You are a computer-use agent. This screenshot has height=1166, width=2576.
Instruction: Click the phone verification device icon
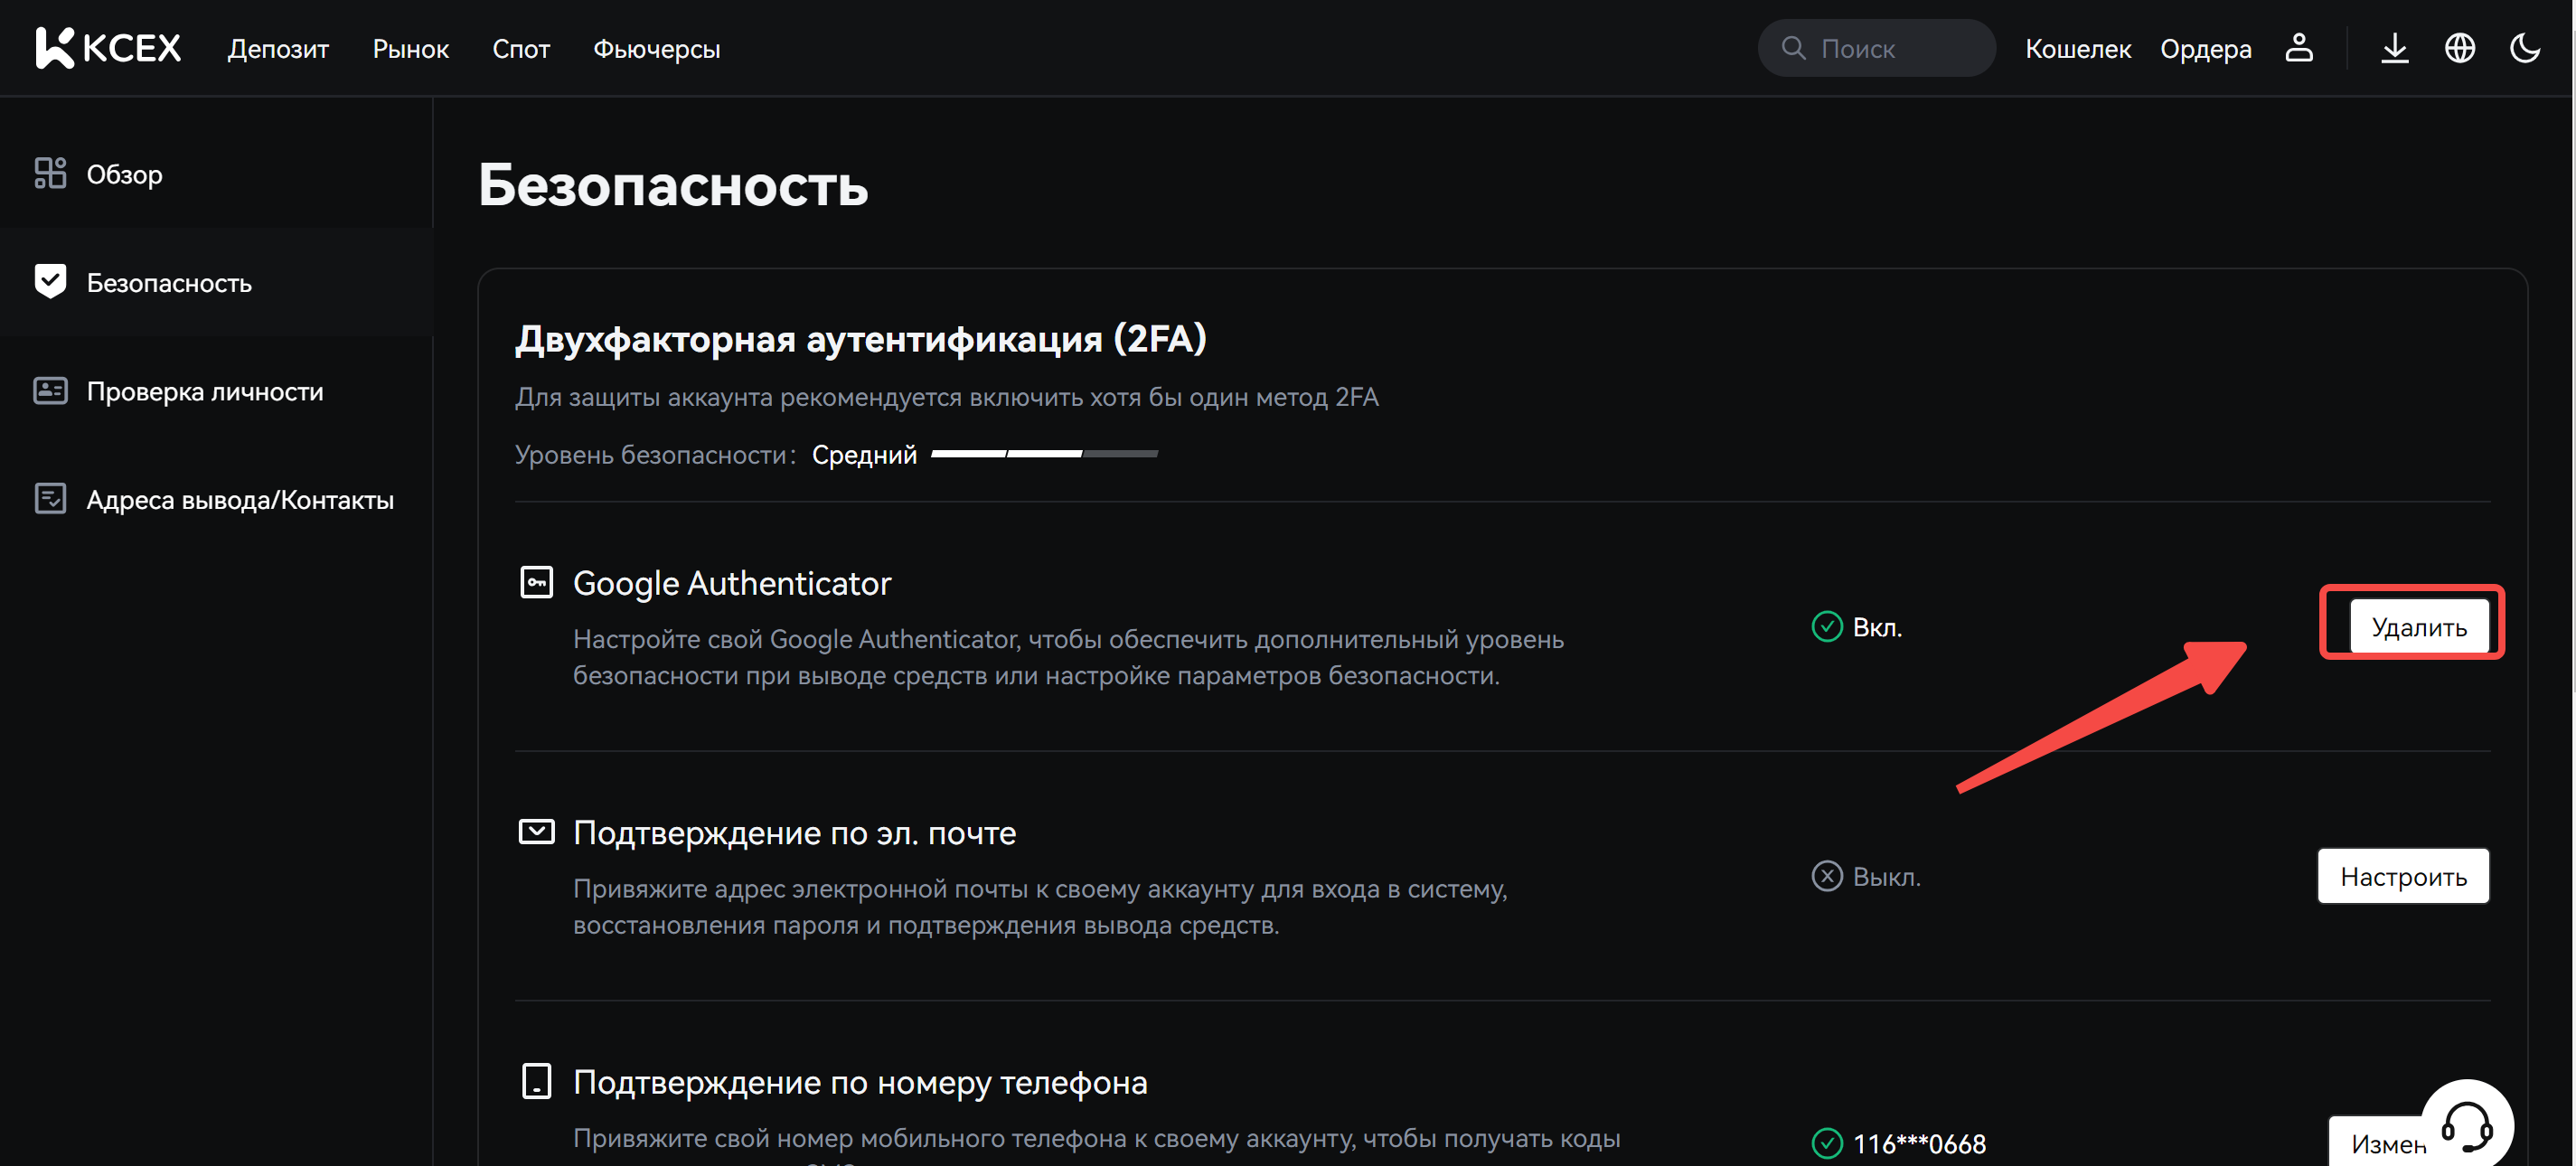click(x=536, y=1081)
